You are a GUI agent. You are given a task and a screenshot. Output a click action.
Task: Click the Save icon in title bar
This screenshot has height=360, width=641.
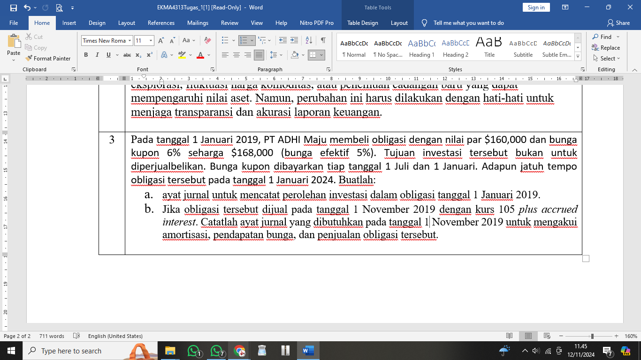13,7
